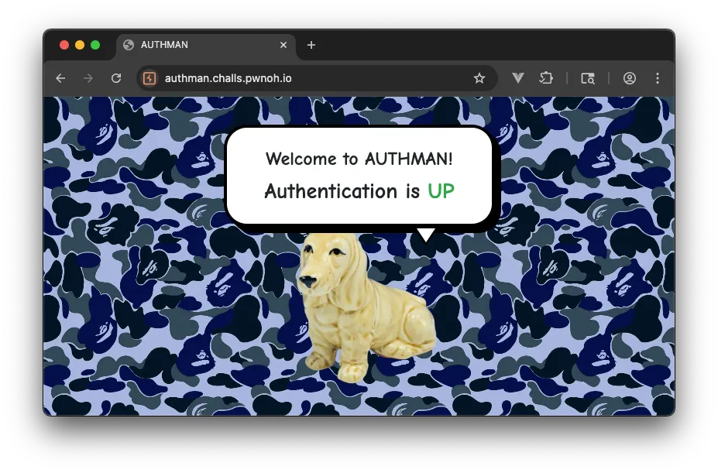Viewport: 718px width, 473px height.
Task: Open the V-shaped extension icon
Action: coord(518,78)
